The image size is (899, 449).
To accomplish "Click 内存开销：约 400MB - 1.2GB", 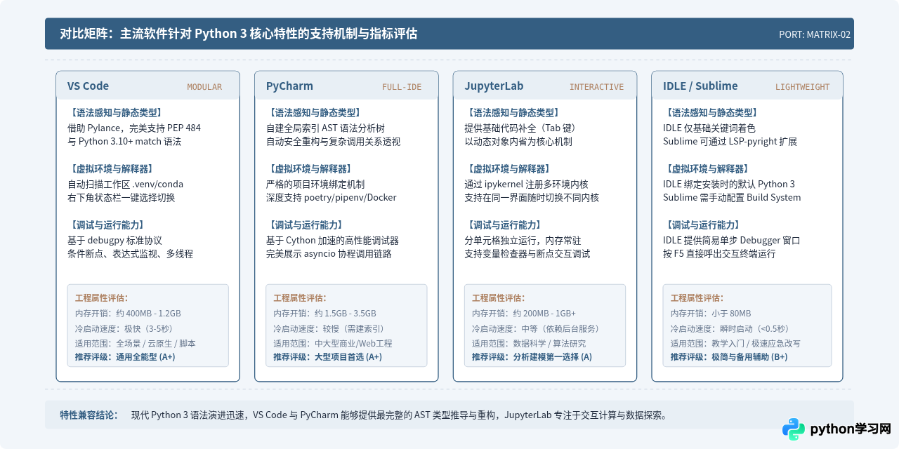I will coord(128,314).
